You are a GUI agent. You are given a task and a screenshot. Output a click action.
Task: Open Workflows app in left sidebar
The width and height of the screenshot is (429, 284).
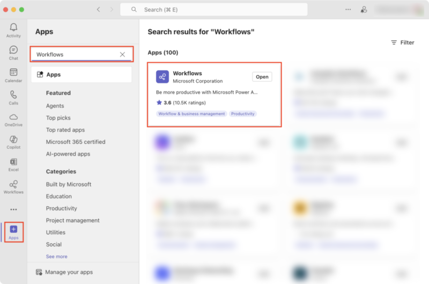tap(13, 187)
